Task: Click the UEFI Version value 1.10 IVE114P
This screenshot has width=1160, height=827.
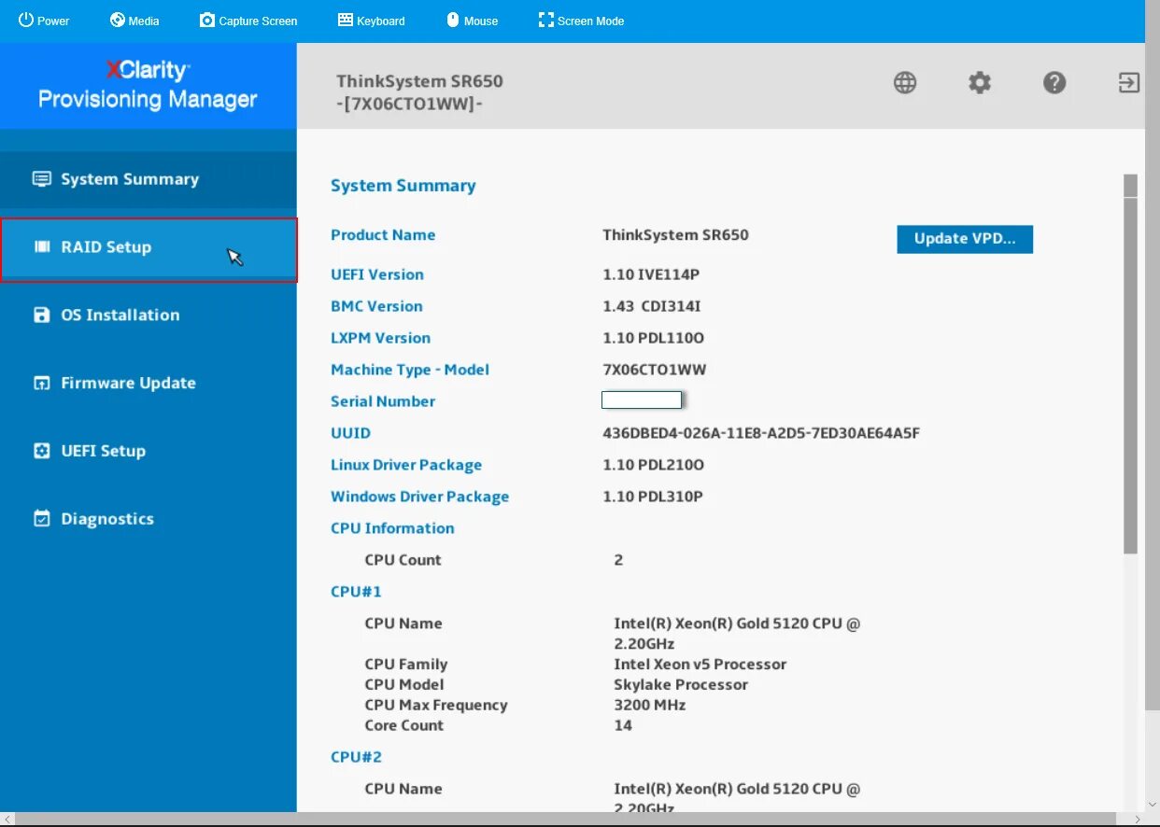Action: click(x=651, y=274)
